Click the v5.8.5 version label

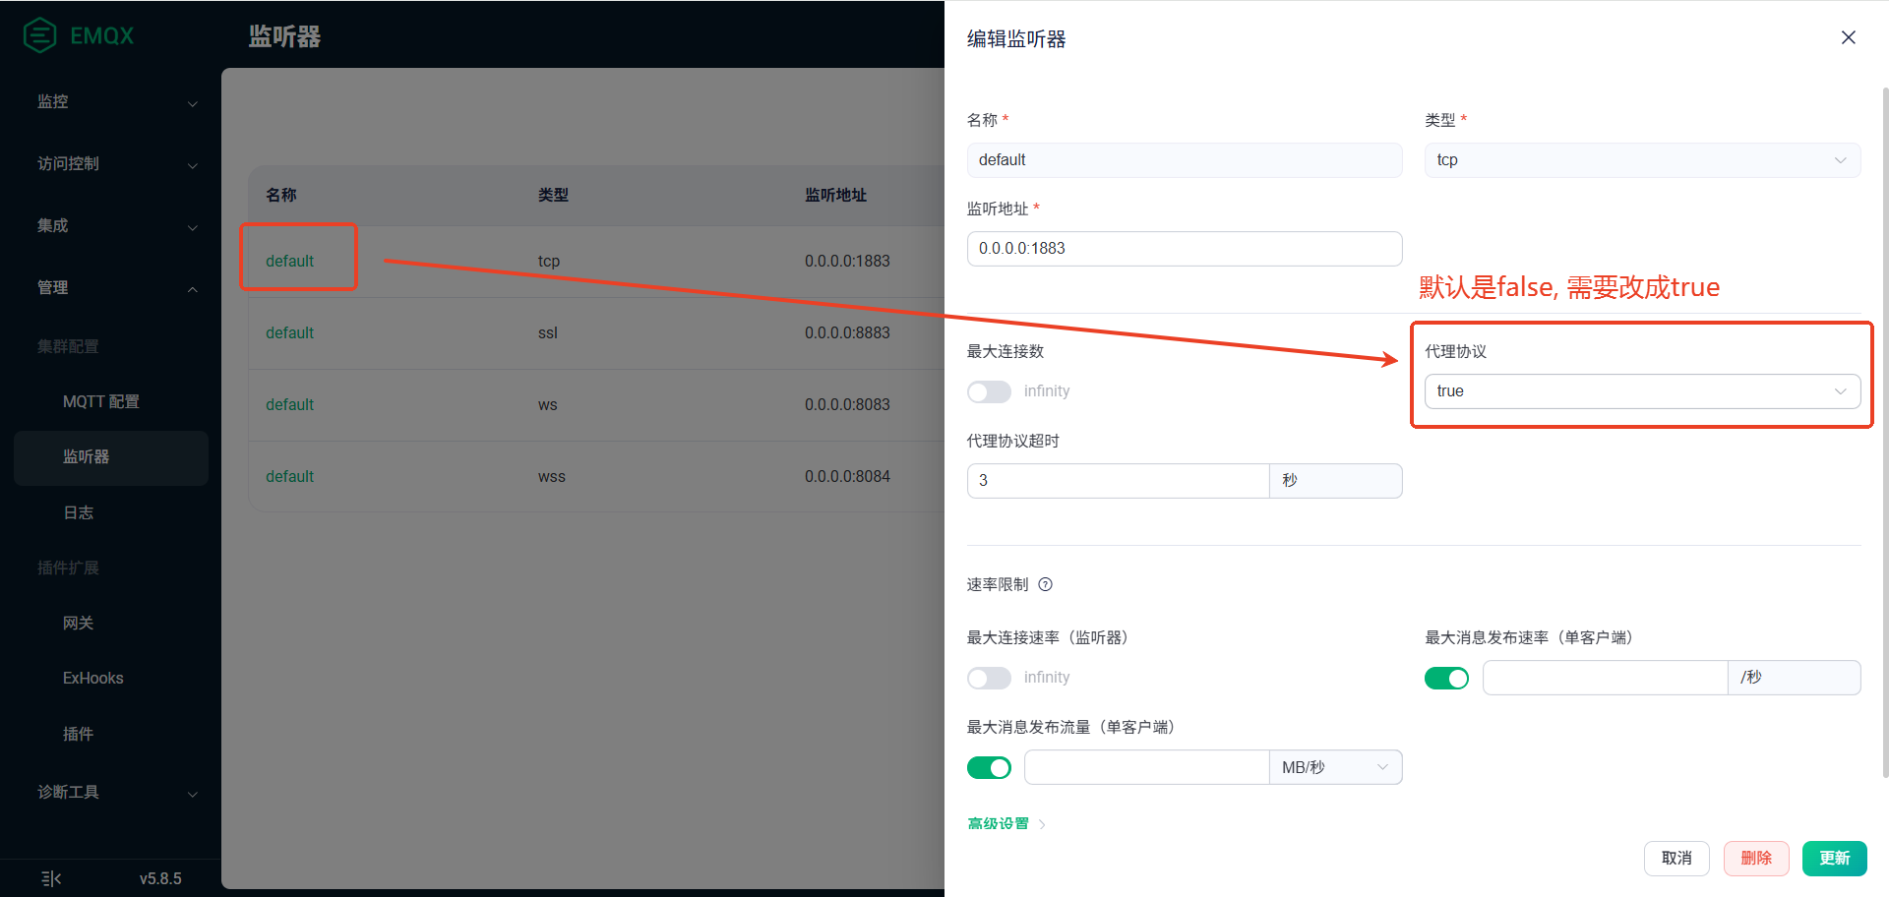point(160,878)
